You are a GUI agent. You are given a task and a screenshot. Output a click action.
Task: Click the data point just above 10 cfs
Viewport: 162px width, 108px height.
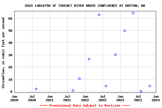coord(79,79)
